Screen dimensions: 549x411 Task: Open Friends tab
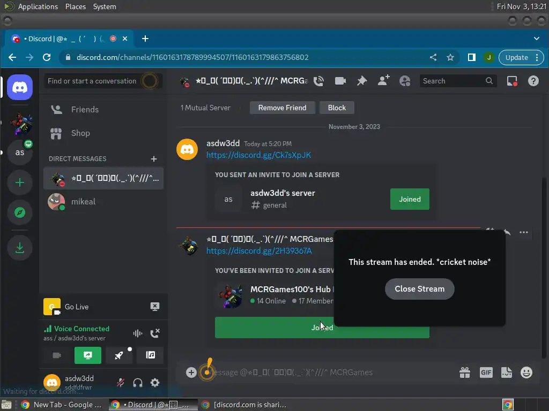[x=103, y=109]
